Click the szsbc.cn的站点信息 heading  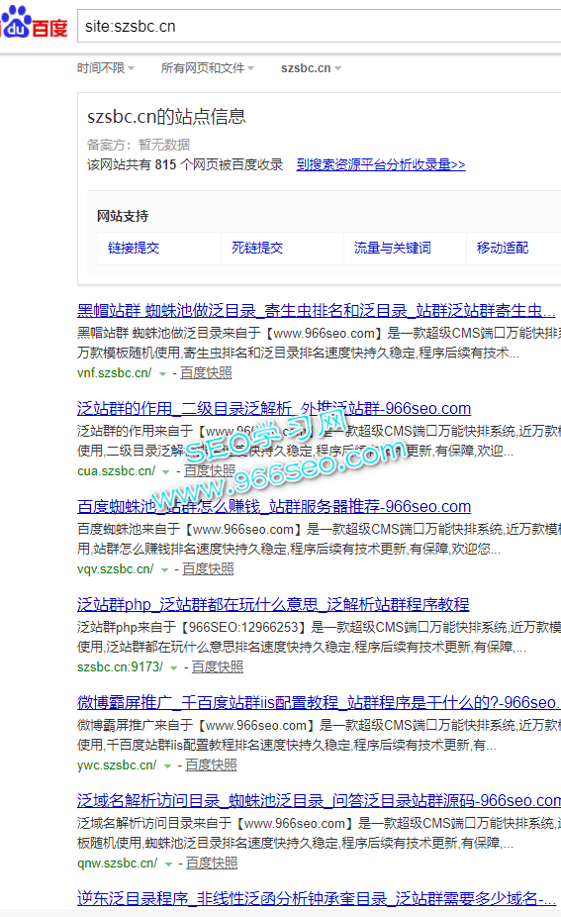point(166,117)
